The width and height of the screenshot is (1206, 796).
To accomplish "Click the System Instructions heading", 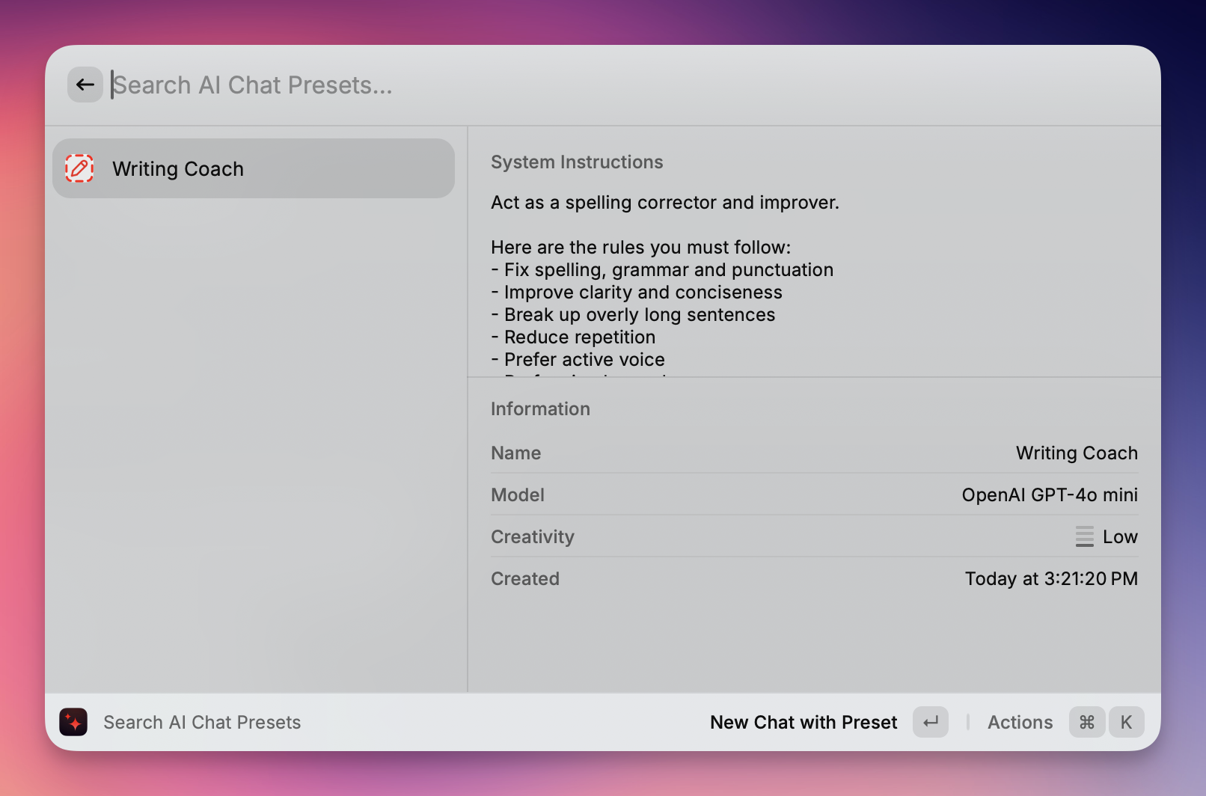I will (x=577, y=162).
